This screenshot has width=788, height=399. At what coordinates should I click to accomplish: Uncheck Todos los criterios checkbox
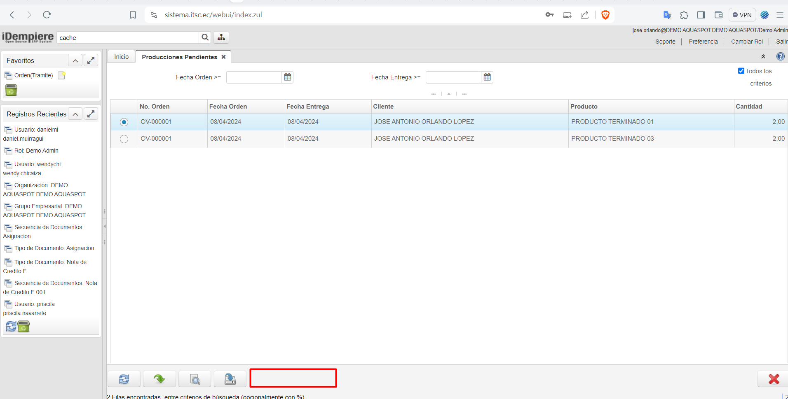click(741, 71)
